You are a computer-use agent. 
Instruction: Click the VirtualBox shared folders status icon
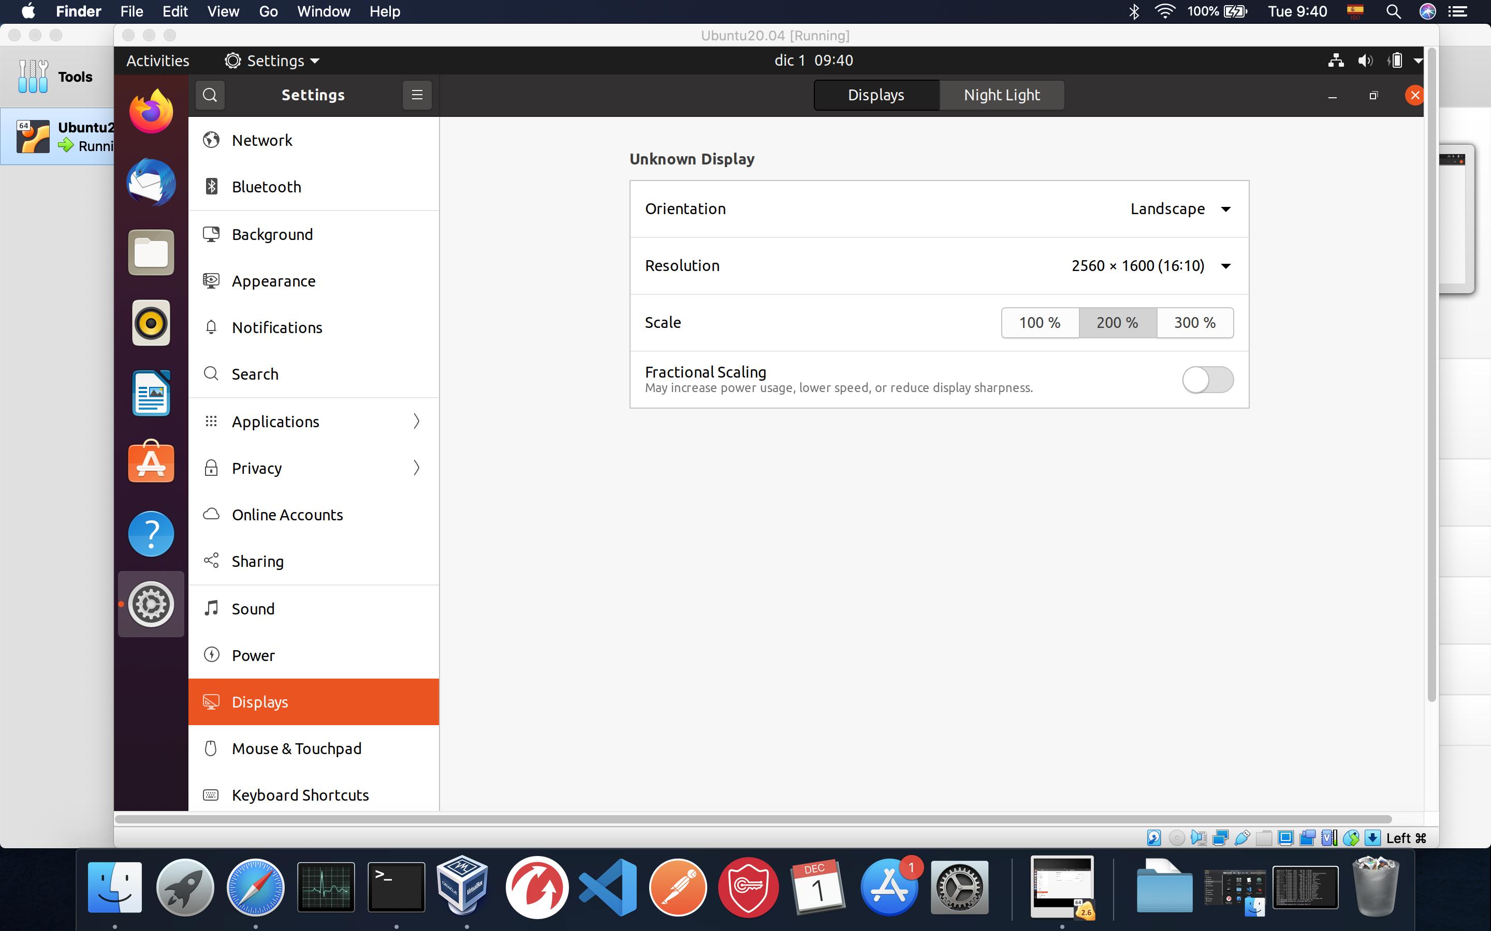click(x=1264, y=838)
